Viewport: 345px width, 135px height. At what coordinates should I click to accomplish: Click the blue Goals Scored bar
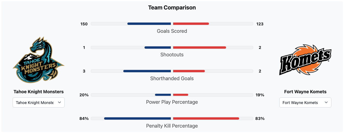point(149,24)
